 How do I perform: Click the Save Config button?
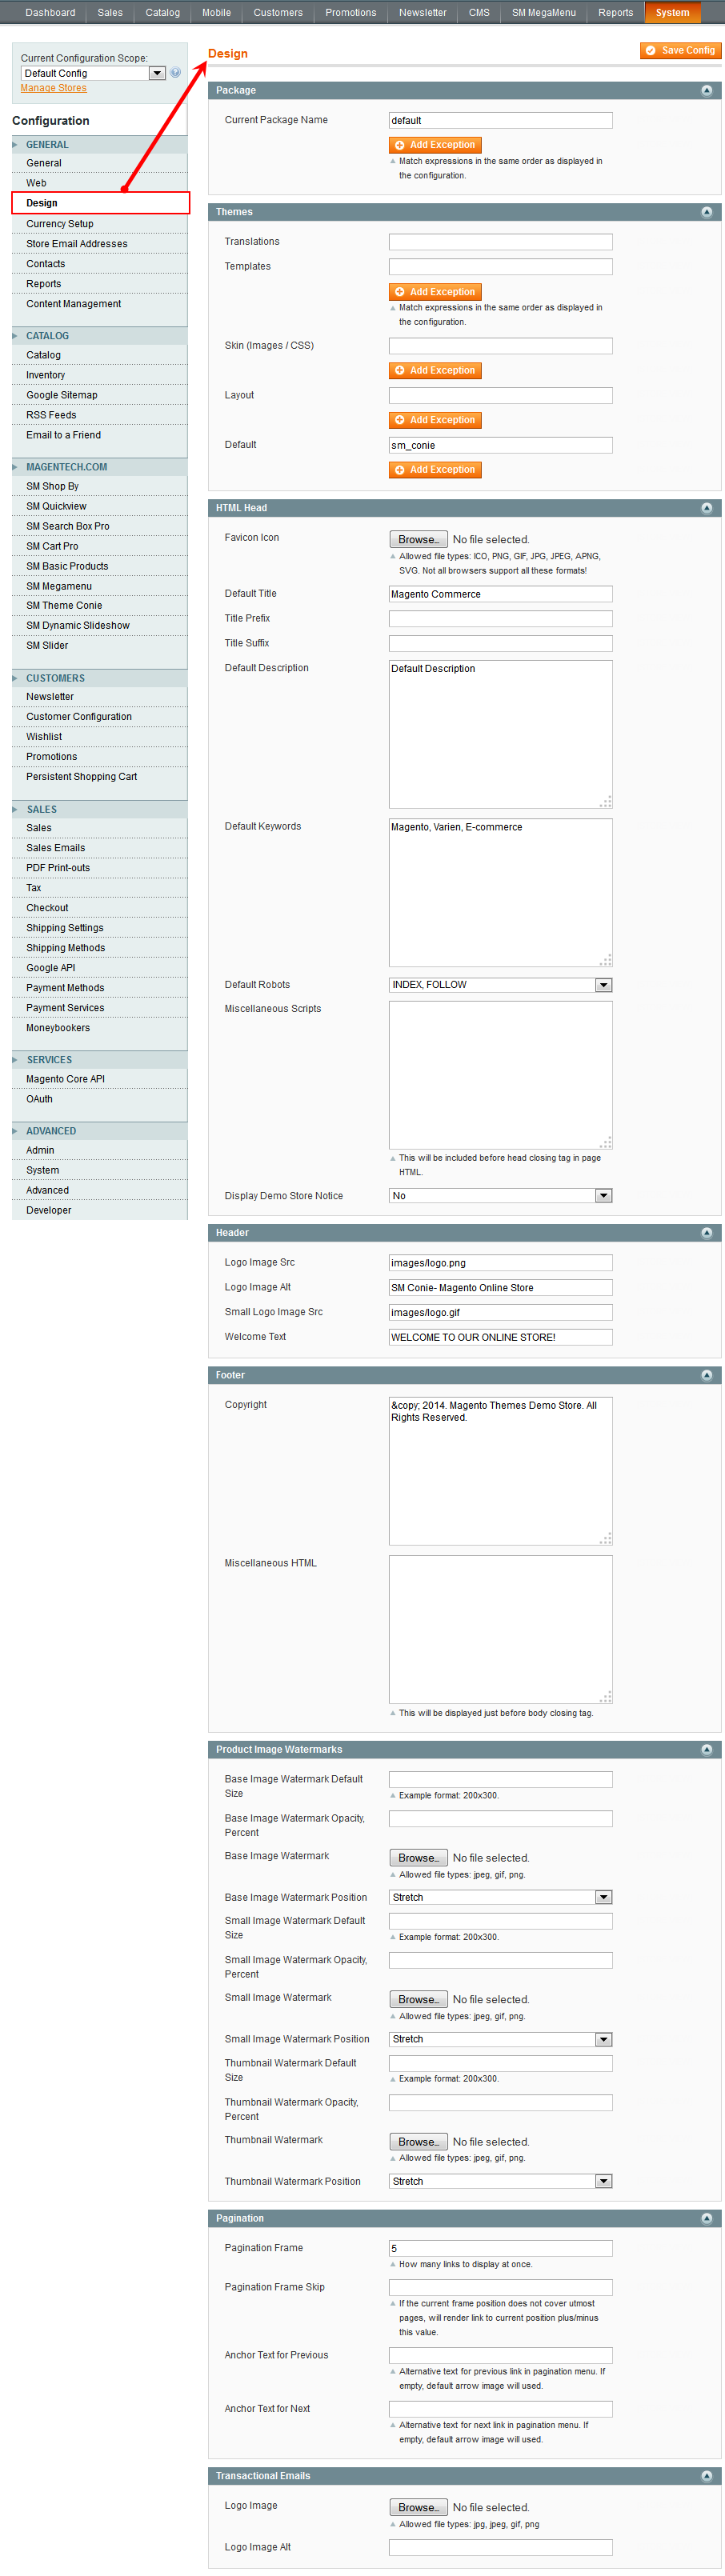pos(680,50)
